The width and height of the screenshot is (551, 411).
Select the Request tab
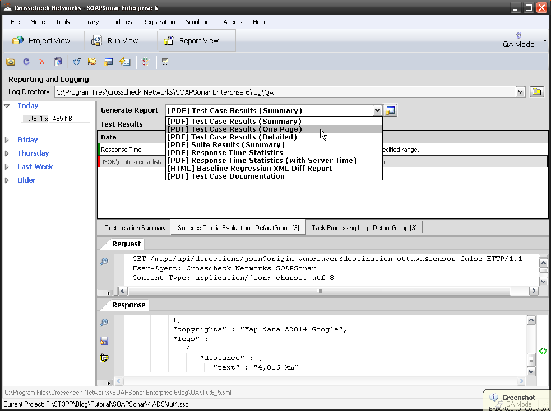(126, 244)
